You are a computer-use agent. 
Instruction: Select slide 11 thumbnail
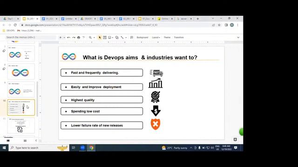(21, 125)
